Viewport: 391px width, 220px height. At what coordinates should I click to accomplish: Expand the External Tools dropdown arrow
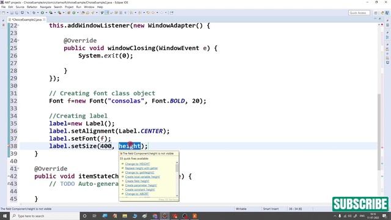pyautogui.click(x=64, y=12)
